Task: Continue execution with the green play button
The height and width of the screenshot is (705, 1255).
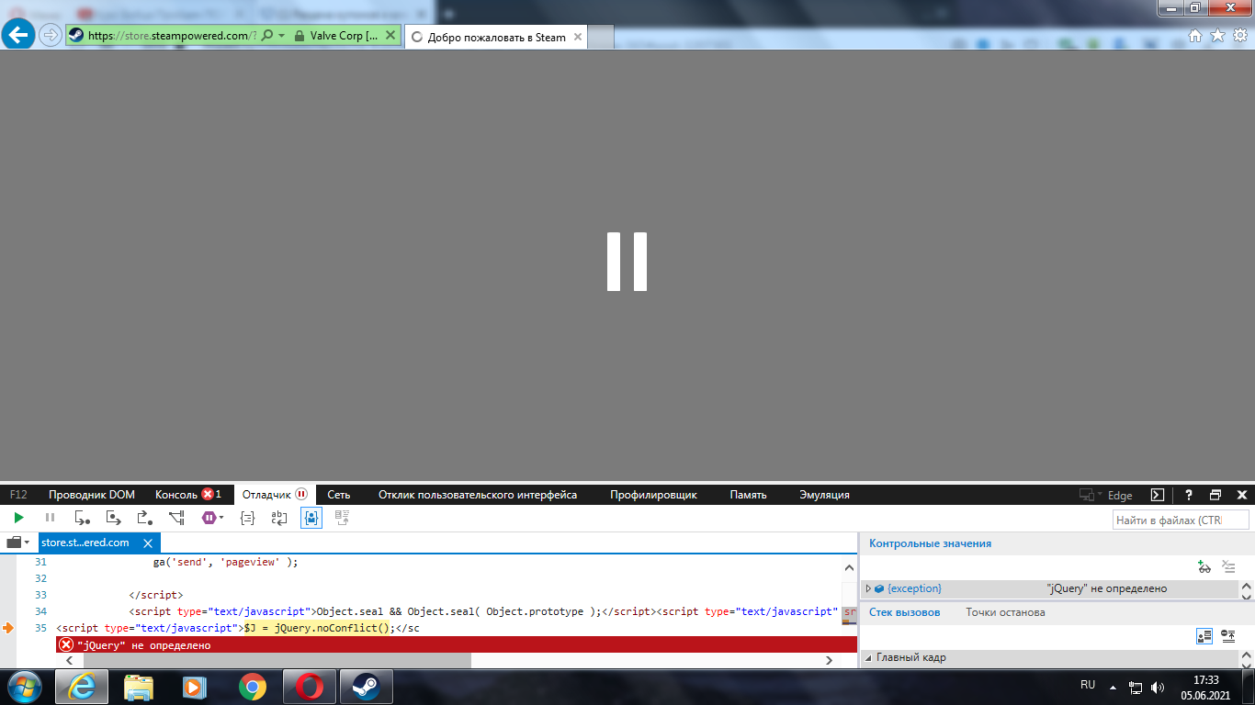Action: click(18, 518)
